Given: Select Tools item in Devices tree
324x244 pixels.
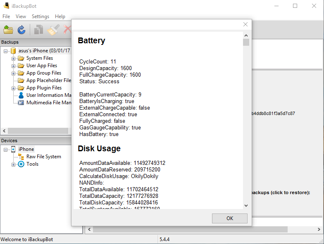Looking at the screenshot, I should click(x=32, y=164).
